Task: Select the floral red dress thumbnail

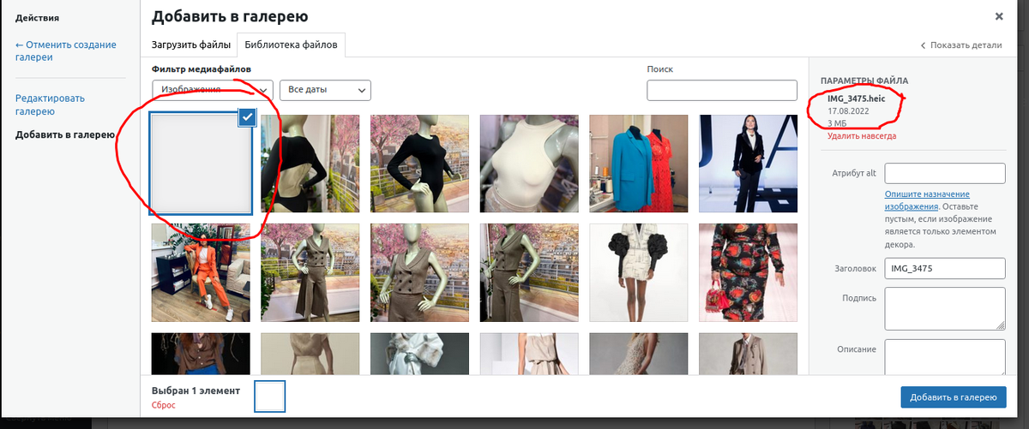Action: pos(748,272)
